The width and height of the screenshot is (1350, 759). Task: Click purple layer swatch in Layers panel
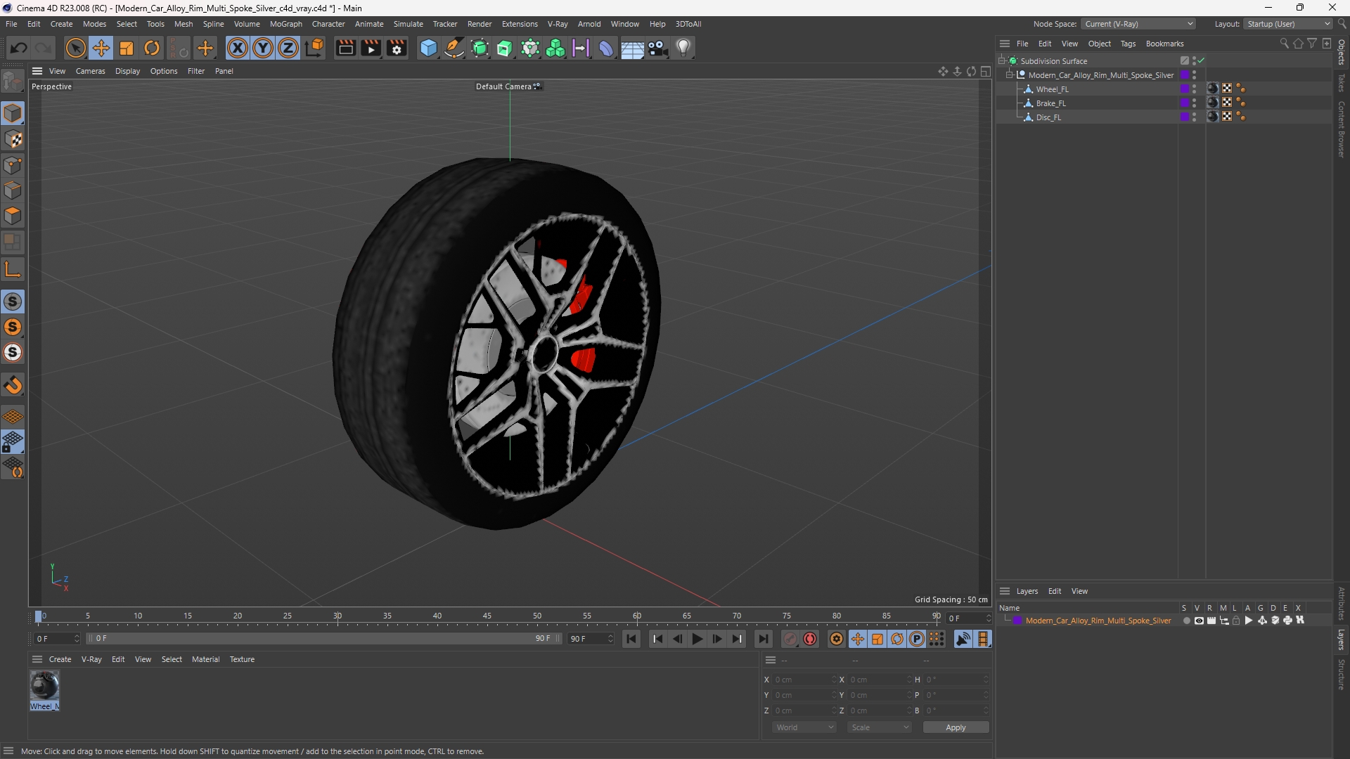pos(1017,621)
